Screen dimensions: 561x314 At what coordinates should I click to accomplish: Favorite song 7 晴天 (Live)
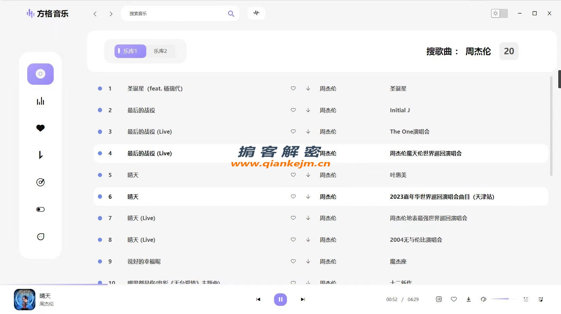click(293, 218)
